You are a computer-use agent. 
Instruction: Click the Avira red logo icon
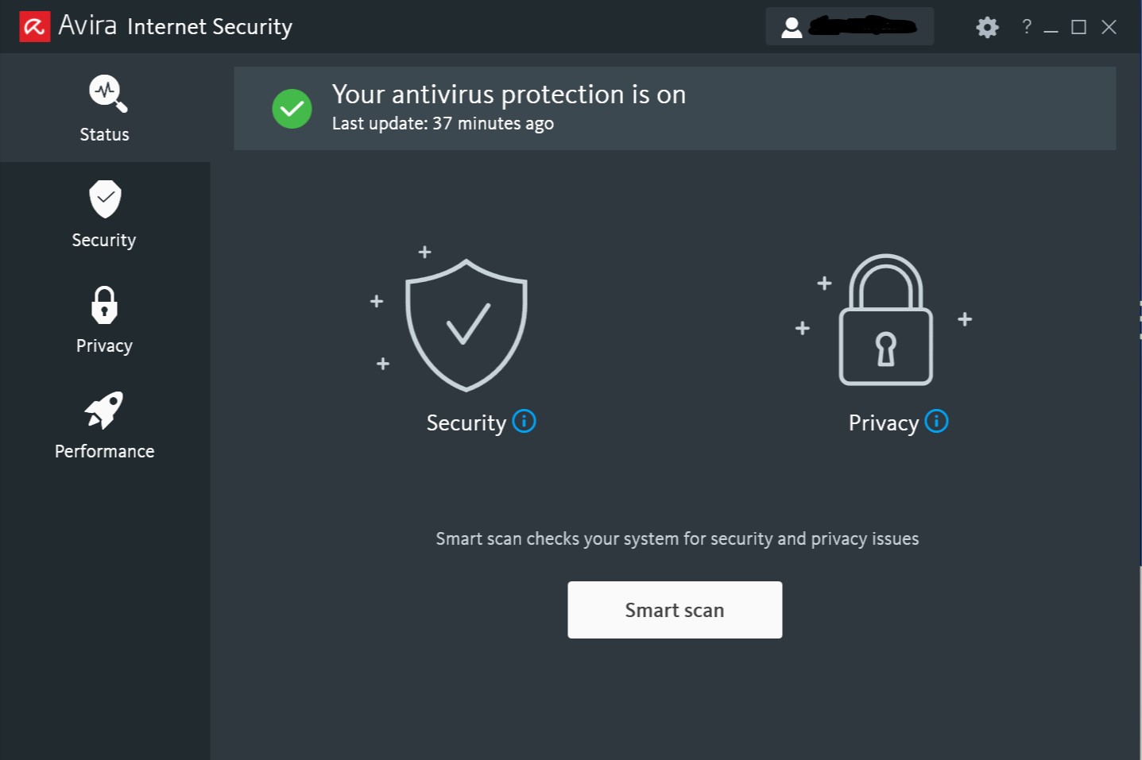click(34, 27)
